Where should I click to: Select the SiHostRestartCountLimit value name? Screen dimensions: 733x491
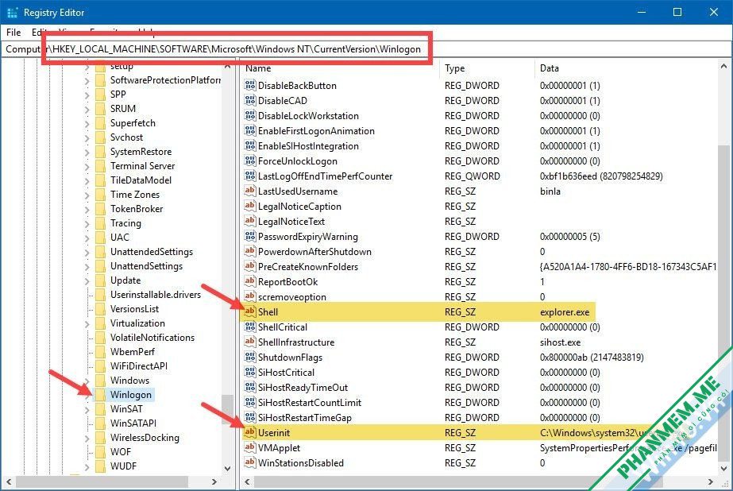tap(310, 402)
